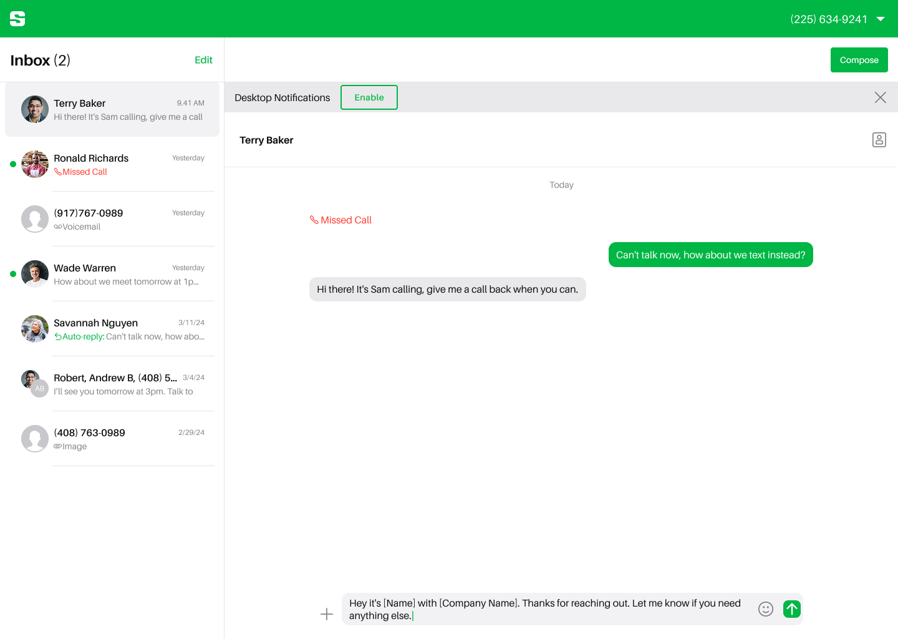Open the Wade Warren conversation
This screenshot has width=898, height=639.
[112, 274]
